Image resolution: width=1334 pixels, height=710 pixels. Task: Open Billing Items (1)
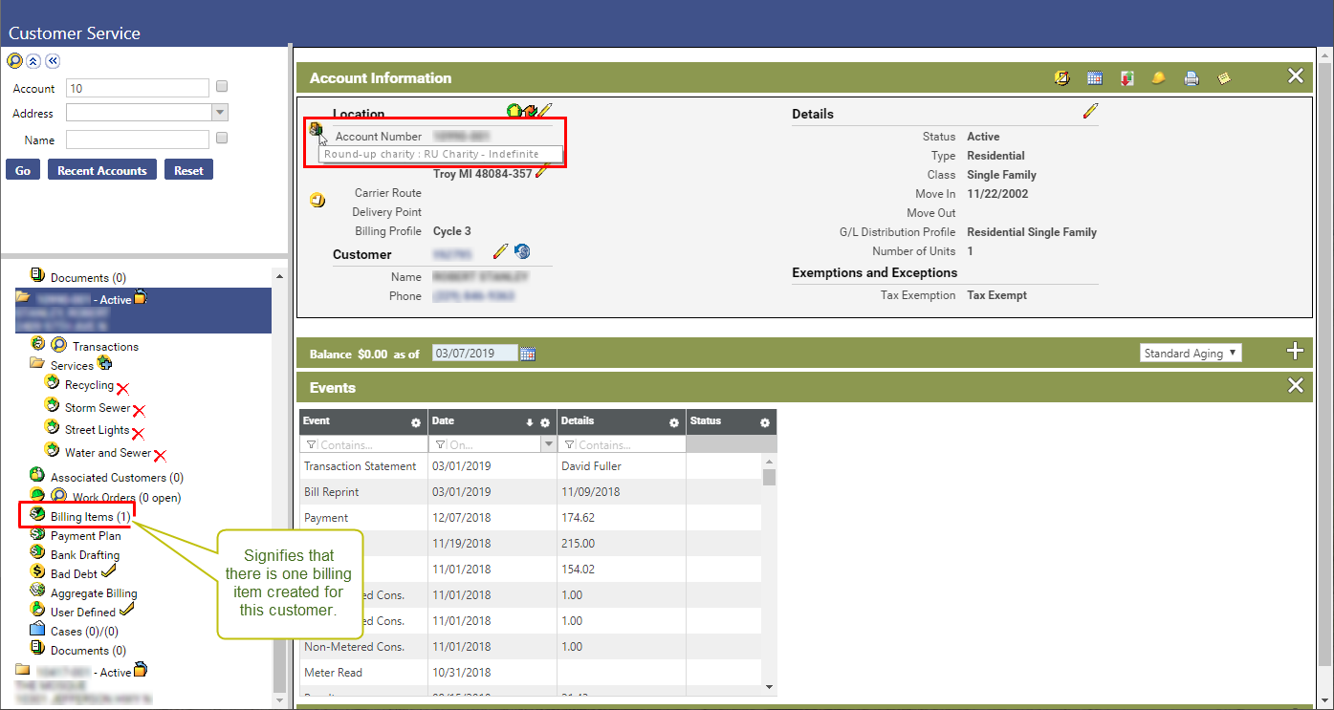pos(91,517)
